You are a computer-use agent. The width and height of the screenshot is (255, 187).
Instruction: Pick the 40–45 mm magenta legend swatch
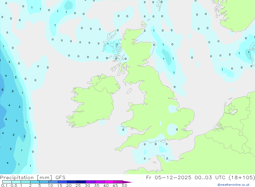click(x=109, y=182)
